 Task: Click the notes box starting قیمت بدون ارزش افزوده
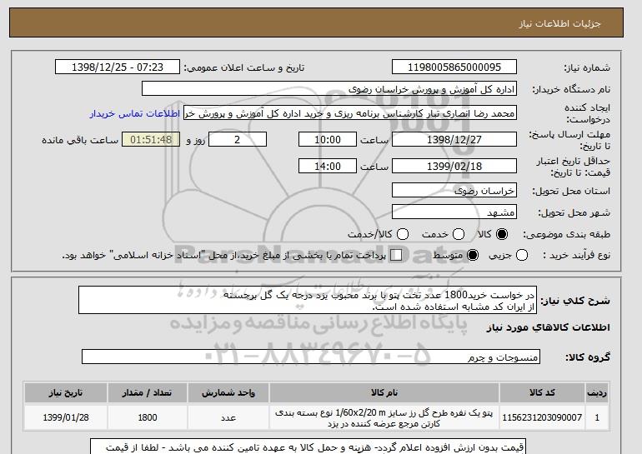pos(308,447)
